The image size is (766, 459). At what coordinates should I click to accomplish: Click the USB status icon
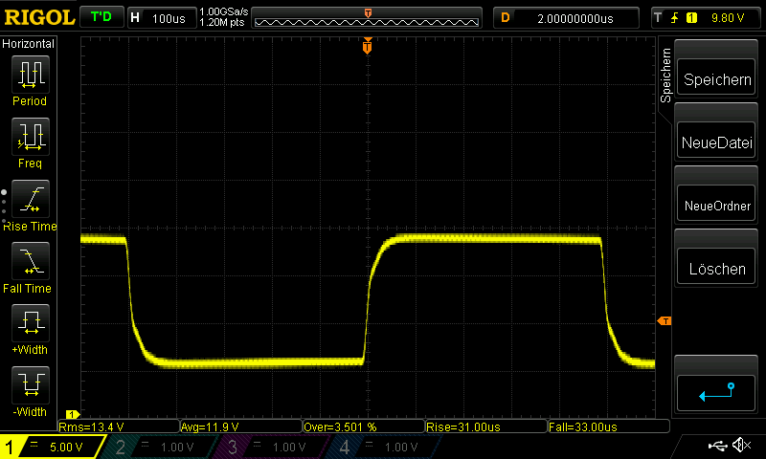(718, 446)
